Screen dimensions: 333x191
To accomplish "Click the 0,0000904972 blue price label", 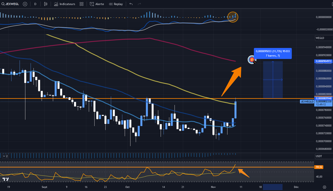I will pyautogui.click(x=324, y=61).
